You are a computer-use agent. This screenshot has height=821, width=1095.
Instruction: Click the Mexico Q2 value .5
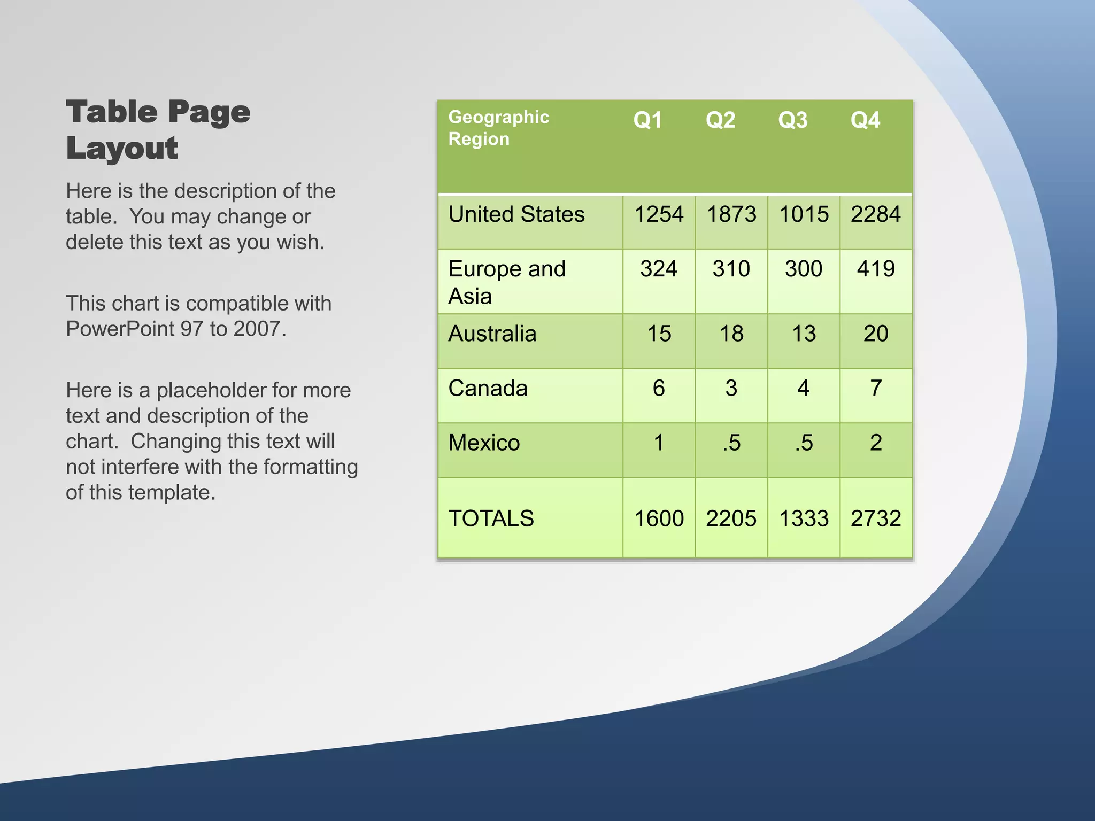(x=731, y=443)
